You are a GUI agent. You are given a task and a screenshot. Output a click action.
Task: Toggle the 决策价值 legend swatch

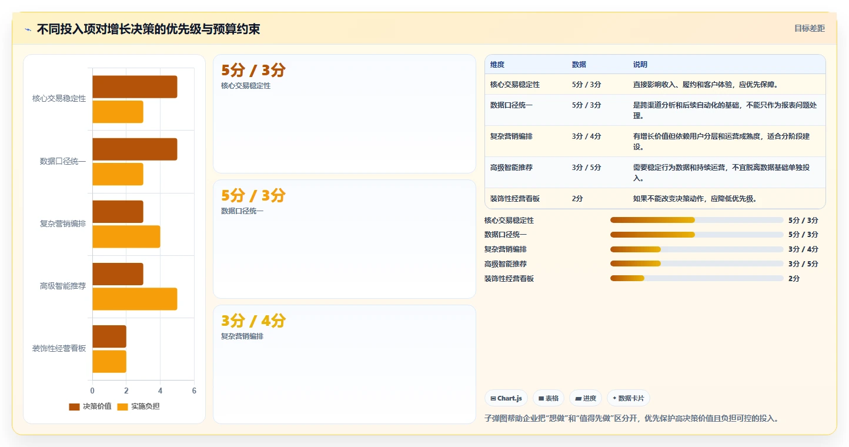pyautogui.click(x=74, y=406)
